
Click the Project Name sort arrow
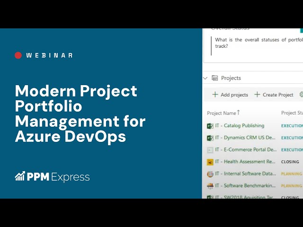click(239, 113)
